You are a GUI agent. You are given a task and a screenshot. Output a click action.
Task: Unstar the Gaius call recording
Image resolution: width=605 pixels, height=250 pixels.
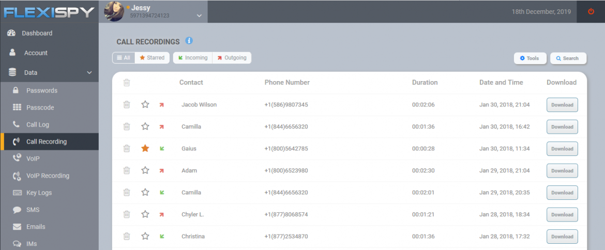click(x=145, y=148)
